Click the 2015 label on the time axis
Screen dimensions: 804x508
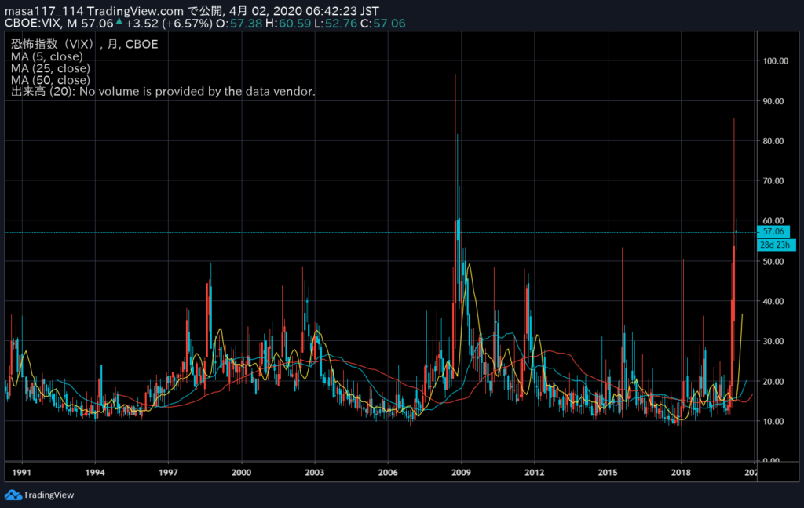click(x=608, y=472)
